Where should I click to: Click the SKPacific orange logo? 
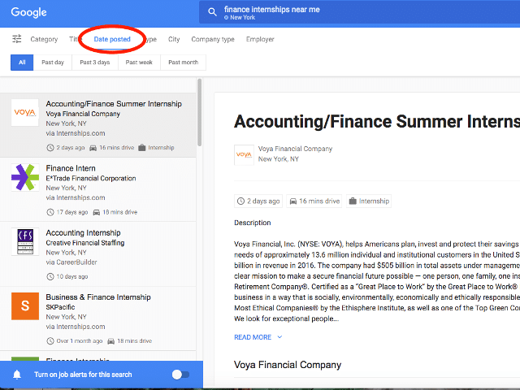tap(25, 305)
